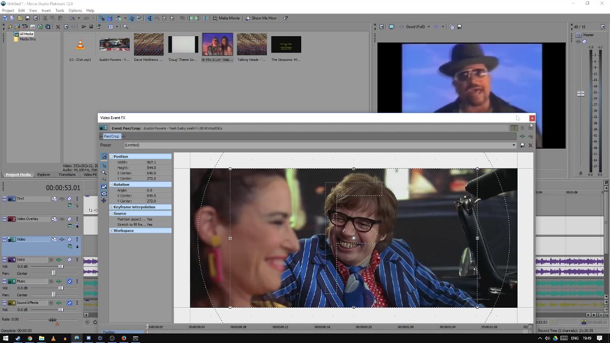Remove selected media with the X icon
The height and width of the screenshot is (343, 610).
[x=58, y=27]
